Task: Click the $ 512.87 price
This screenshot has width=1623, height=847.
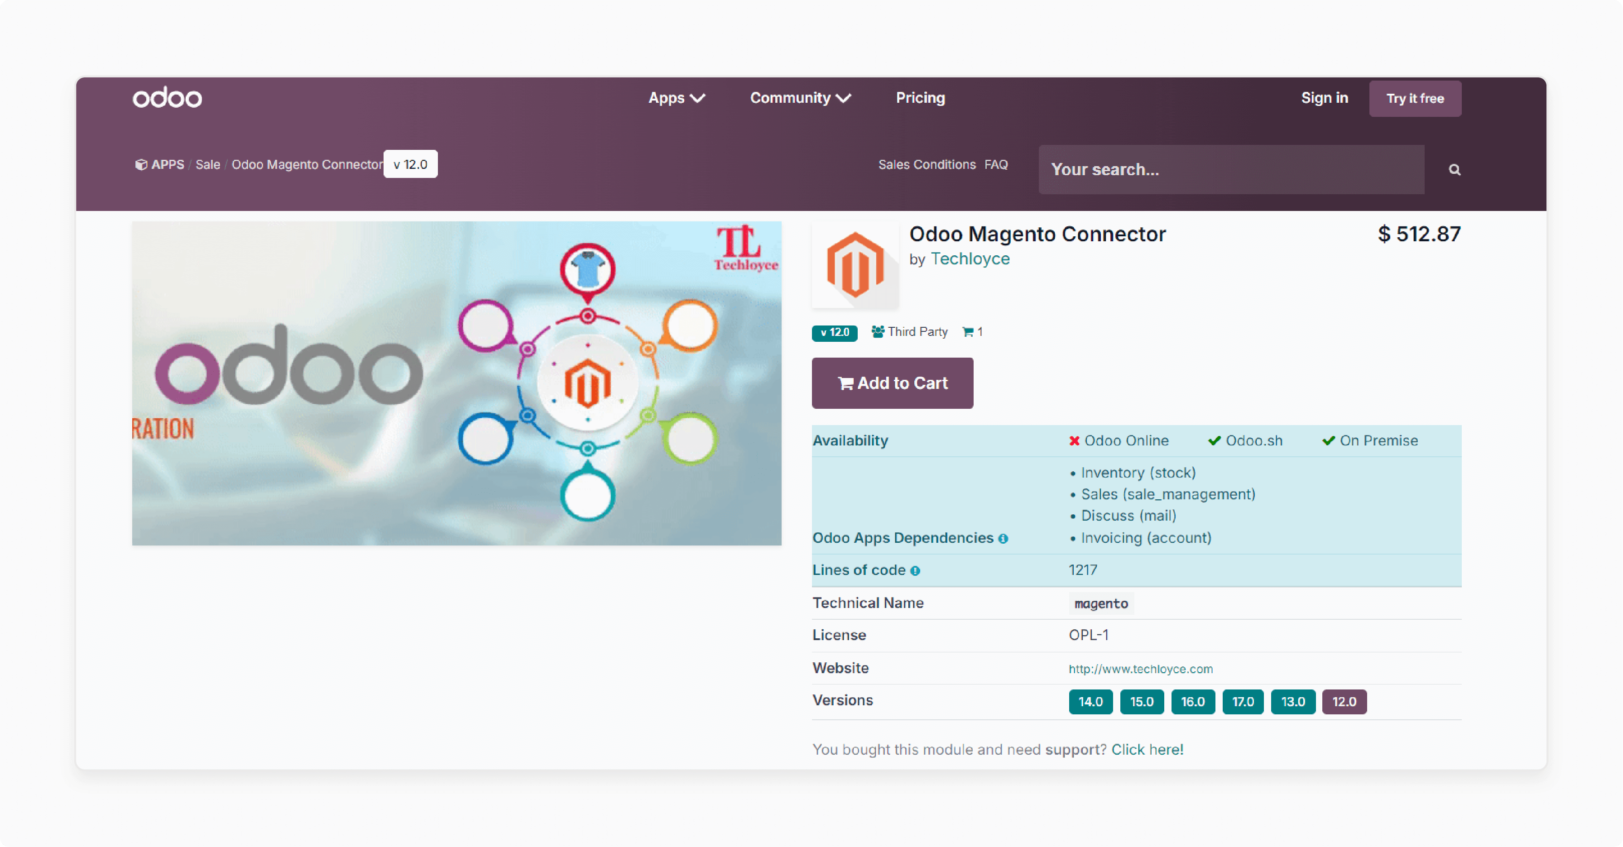Action: click(x=1419, y=234)
